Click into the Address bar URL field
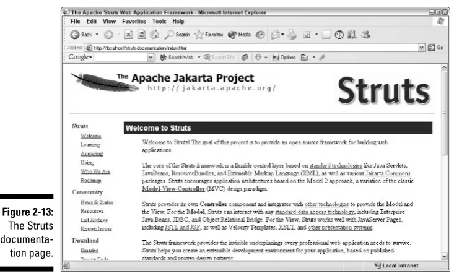 pyautogui.click(x=255, y=48)
